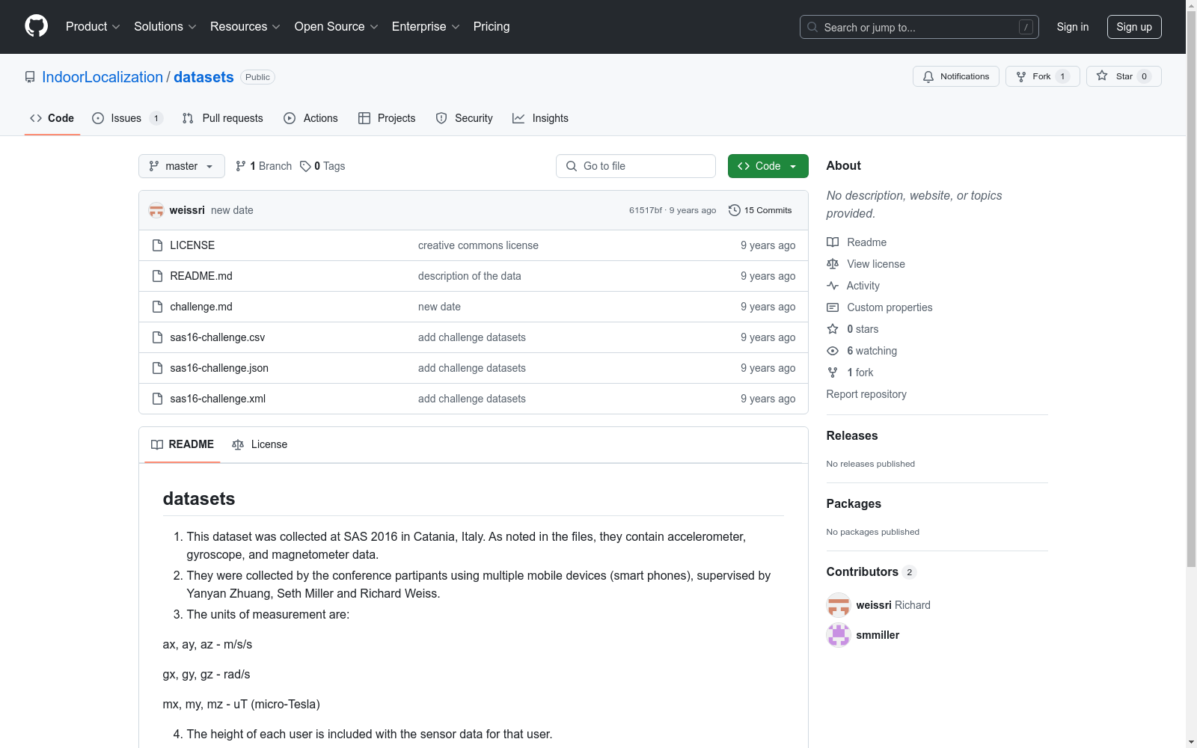Screen dimensions: 1197x748
Task: Expand the Solutions menu
Action: [x=165, y=27]
